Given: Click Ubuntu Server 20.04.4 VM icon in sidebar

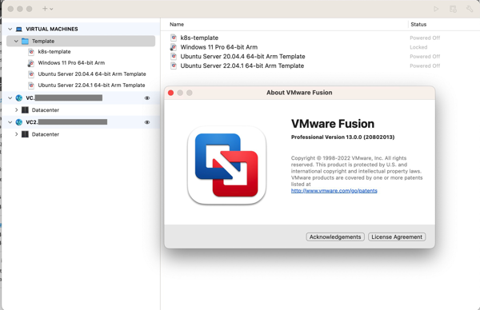Looking at the screenshot, I should click(31, 74).
